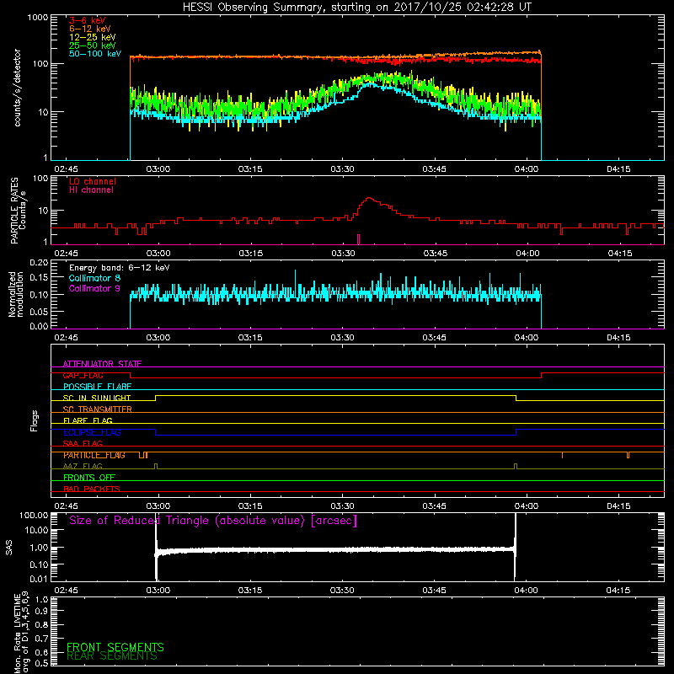
Task: Click the Flags panel axis label
Action: click(35, 420)
